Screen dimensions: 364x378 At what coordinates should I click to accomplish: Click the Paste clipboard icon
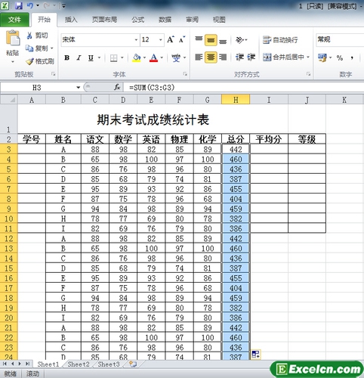pyautogui.click(x=13, y=39)
